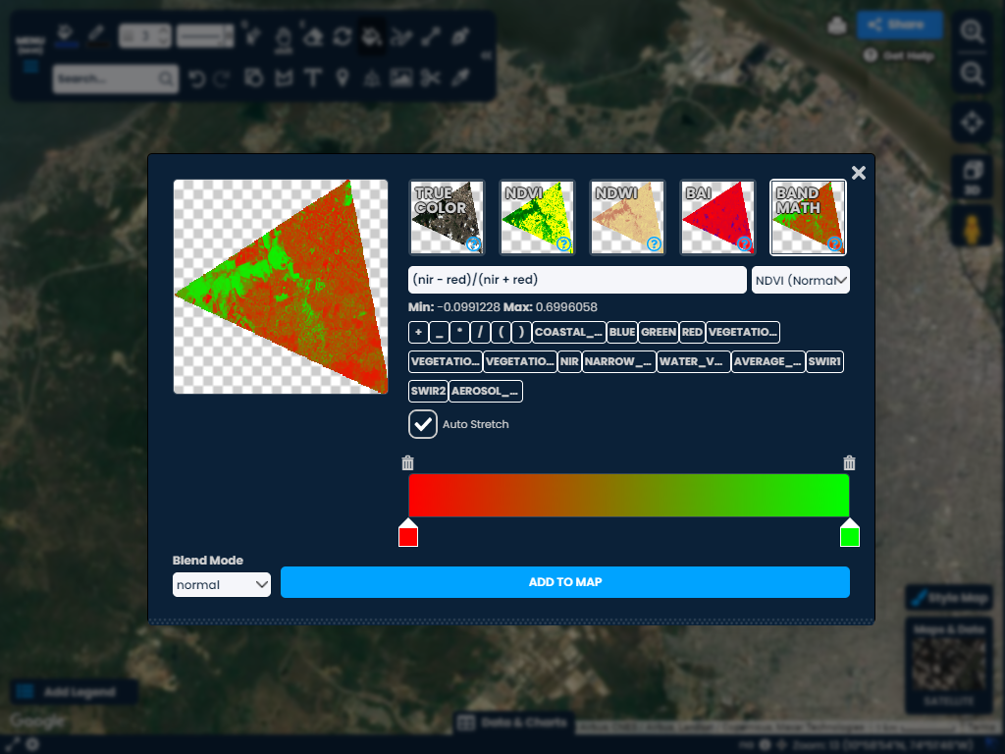The height and width of the screenshot is (754, 1005).
Task: Open the NDVI thumbnail help icon
Action: pyautogui.click(x=563, y=243)
